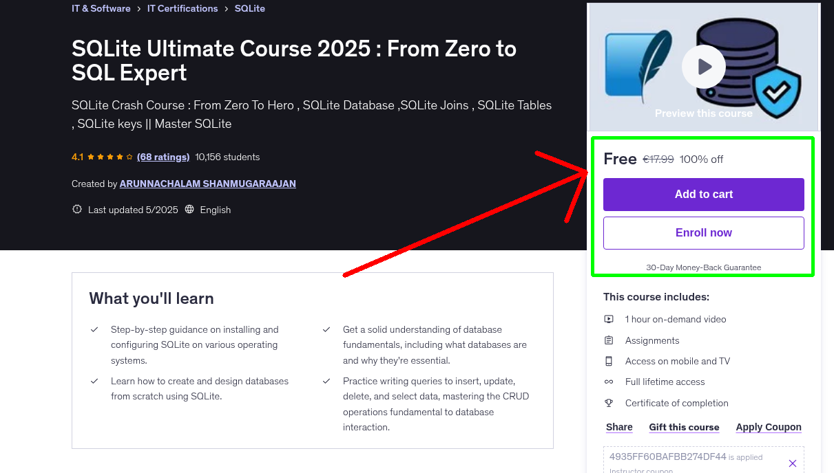Open Gift this course
This screenshot has height=473, width=834.
tap(684, 427)
